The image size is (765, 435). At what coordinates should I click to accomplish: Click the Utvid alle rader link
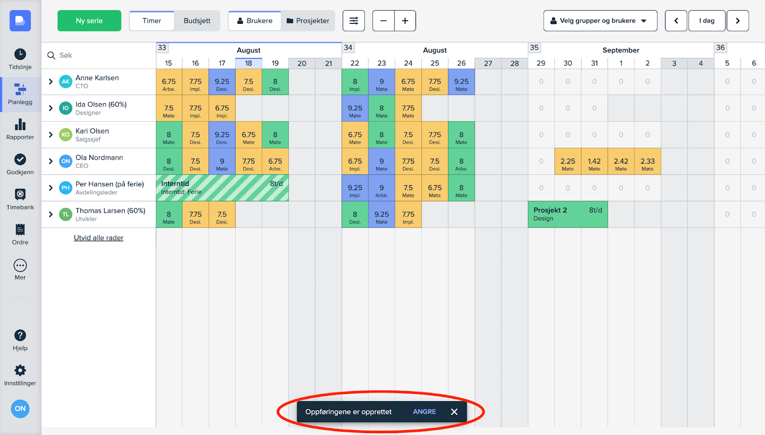pos(98,238)
